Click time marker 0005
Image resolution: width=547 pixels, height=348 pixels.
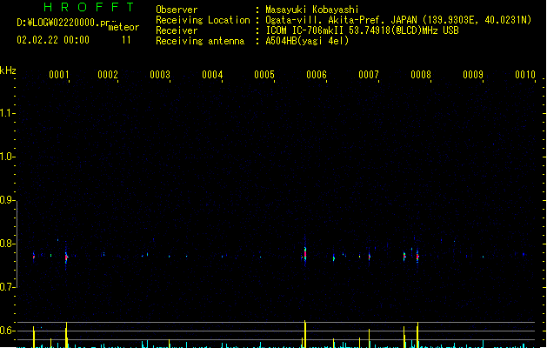(264, 75)
